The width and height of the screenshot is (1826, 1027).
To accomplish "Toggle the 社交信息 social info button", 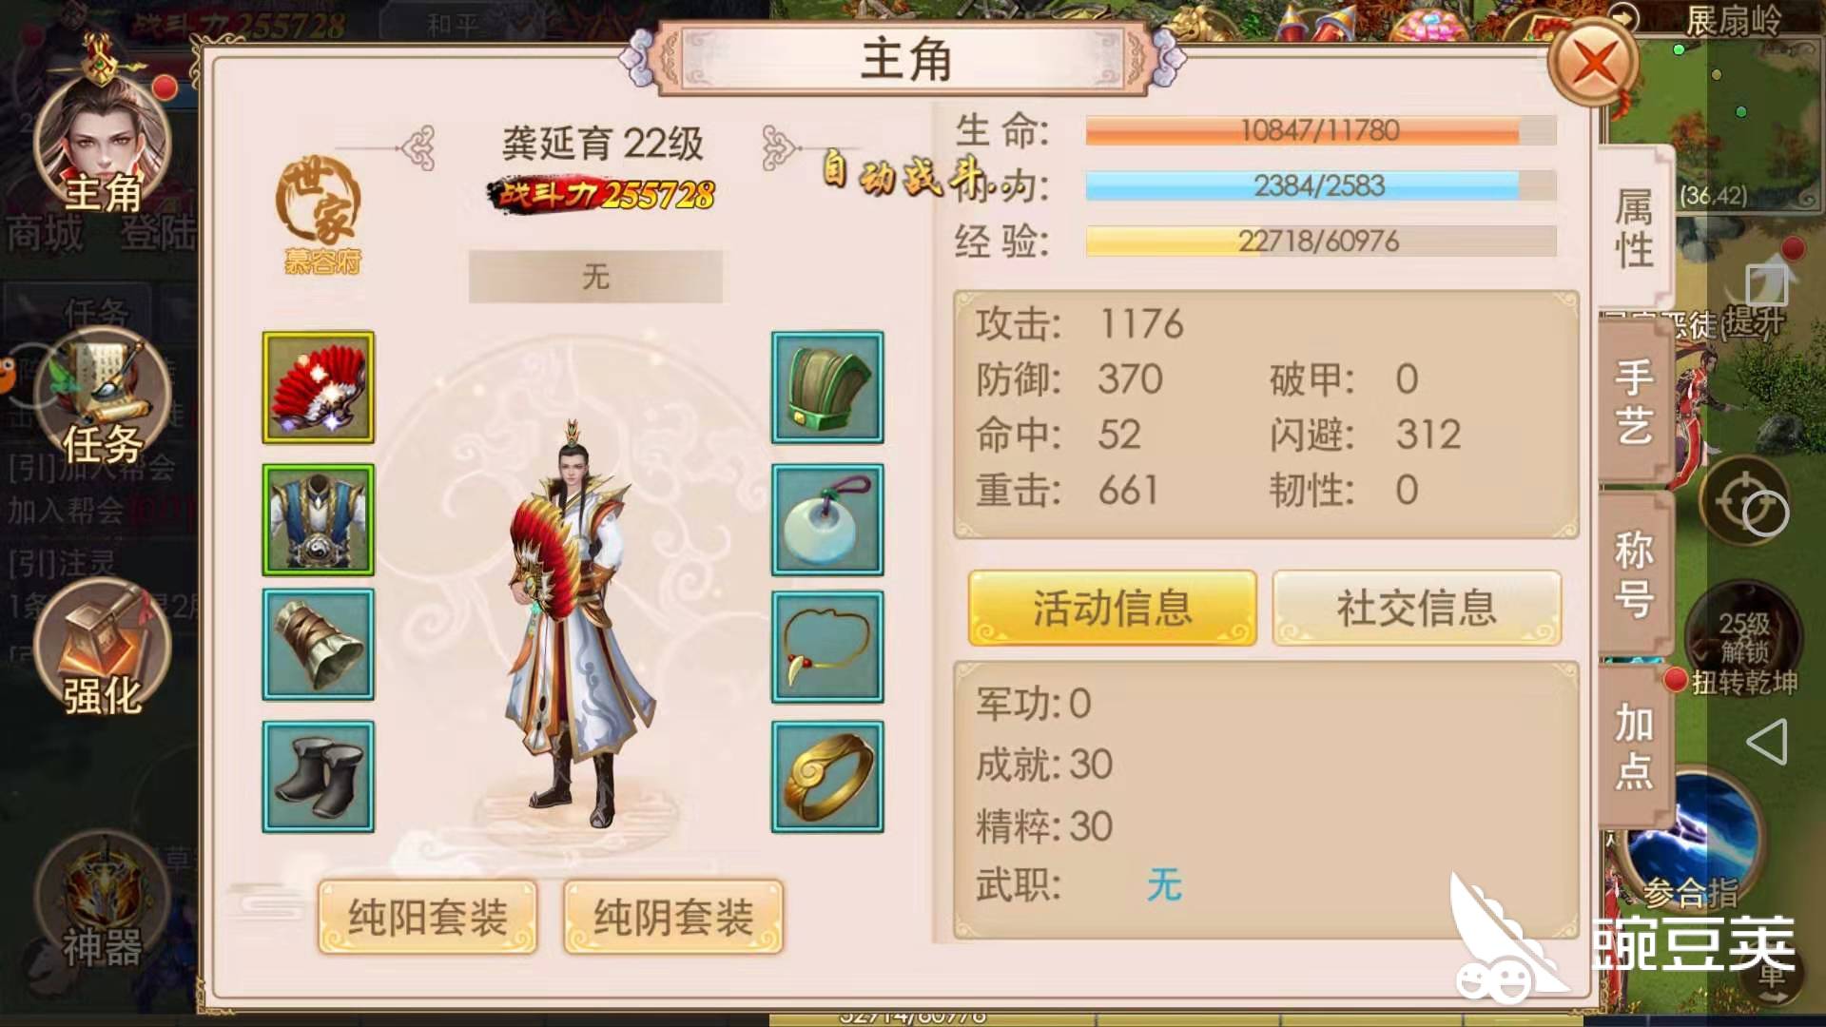I will click(x=1417, y=608).
